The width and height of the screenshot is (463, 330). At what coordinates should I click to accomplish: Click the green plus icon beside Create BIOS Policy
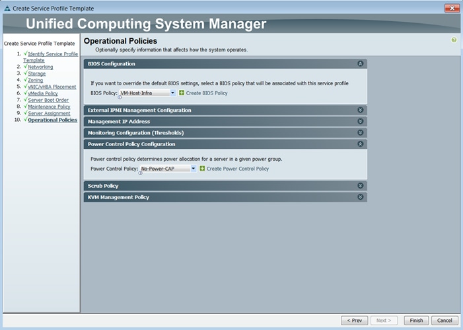point(182,93)
